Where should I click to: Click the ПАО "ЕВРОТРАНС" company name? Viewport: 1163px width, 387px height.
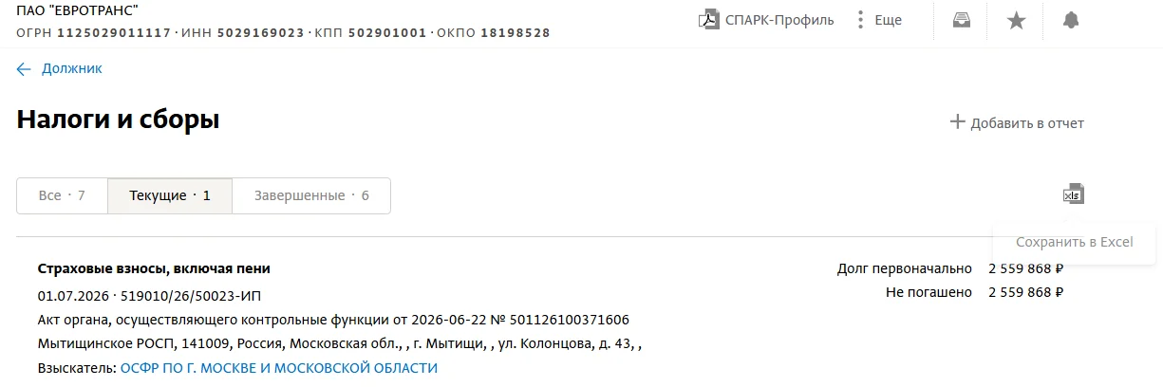click(77, 12)
